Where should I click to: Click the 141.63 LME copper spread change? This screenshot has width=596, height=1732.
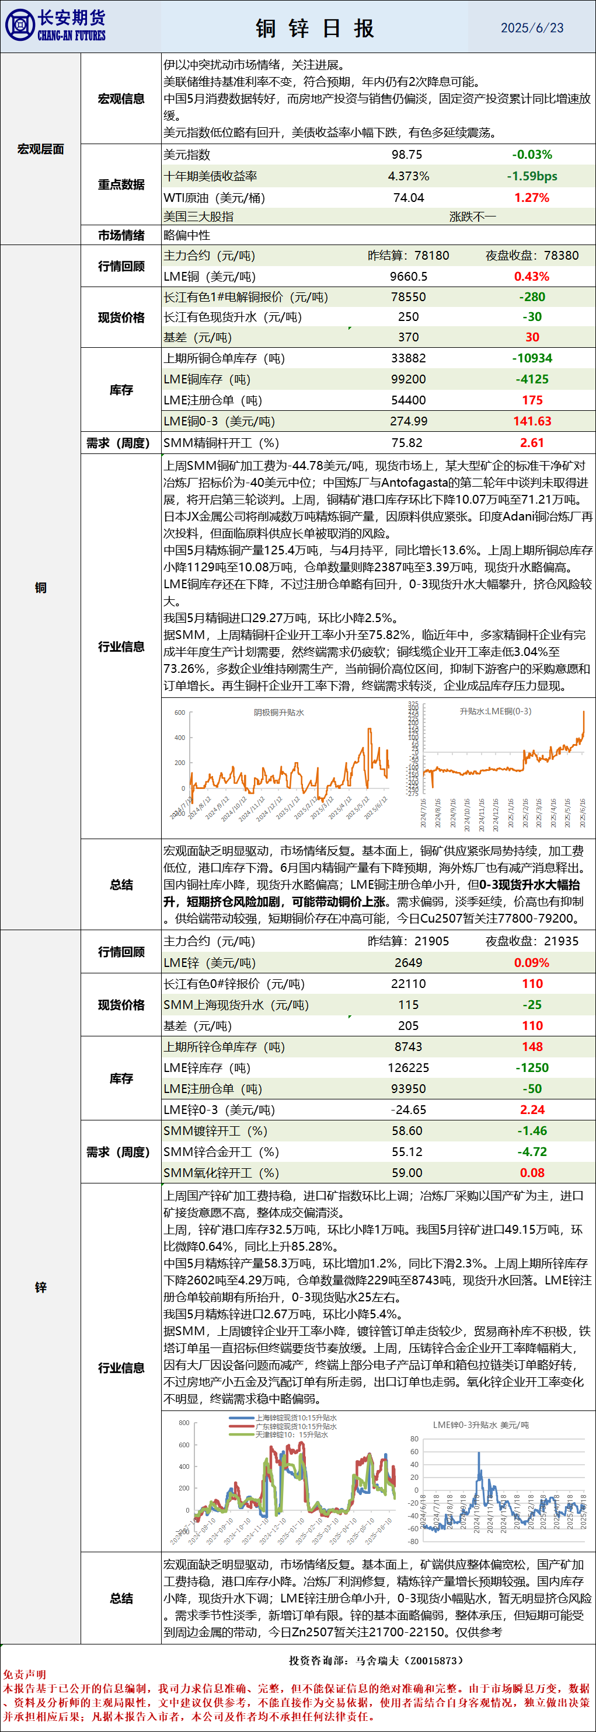[x=532, y=421]
